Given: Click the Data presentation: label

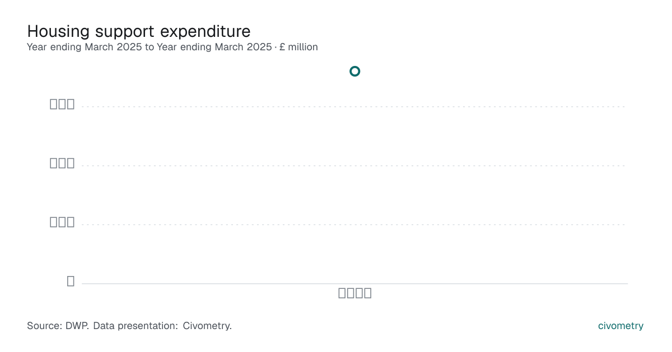Looking at the screenshot, I should tap(136, 326).
